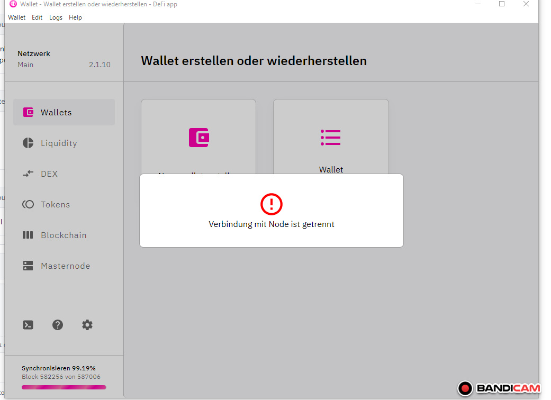Click 'Wallet erstellen oder wiederherstellen' heading

[254, 61]
